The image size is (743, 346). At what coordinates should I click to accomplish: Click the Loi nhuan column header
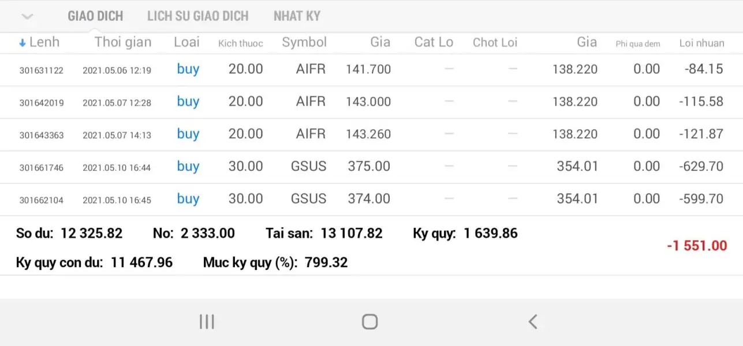(x=701, y=43)
